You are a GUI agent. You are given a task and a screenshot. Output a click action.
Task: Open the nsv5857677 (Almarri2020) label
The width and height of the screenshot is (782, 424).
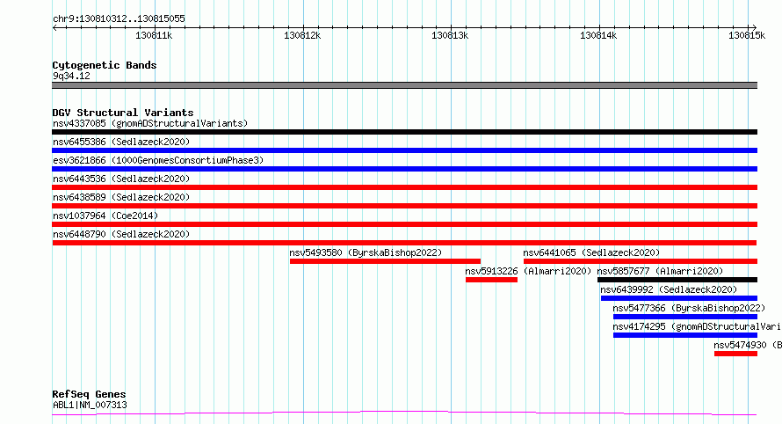[660, 271]
